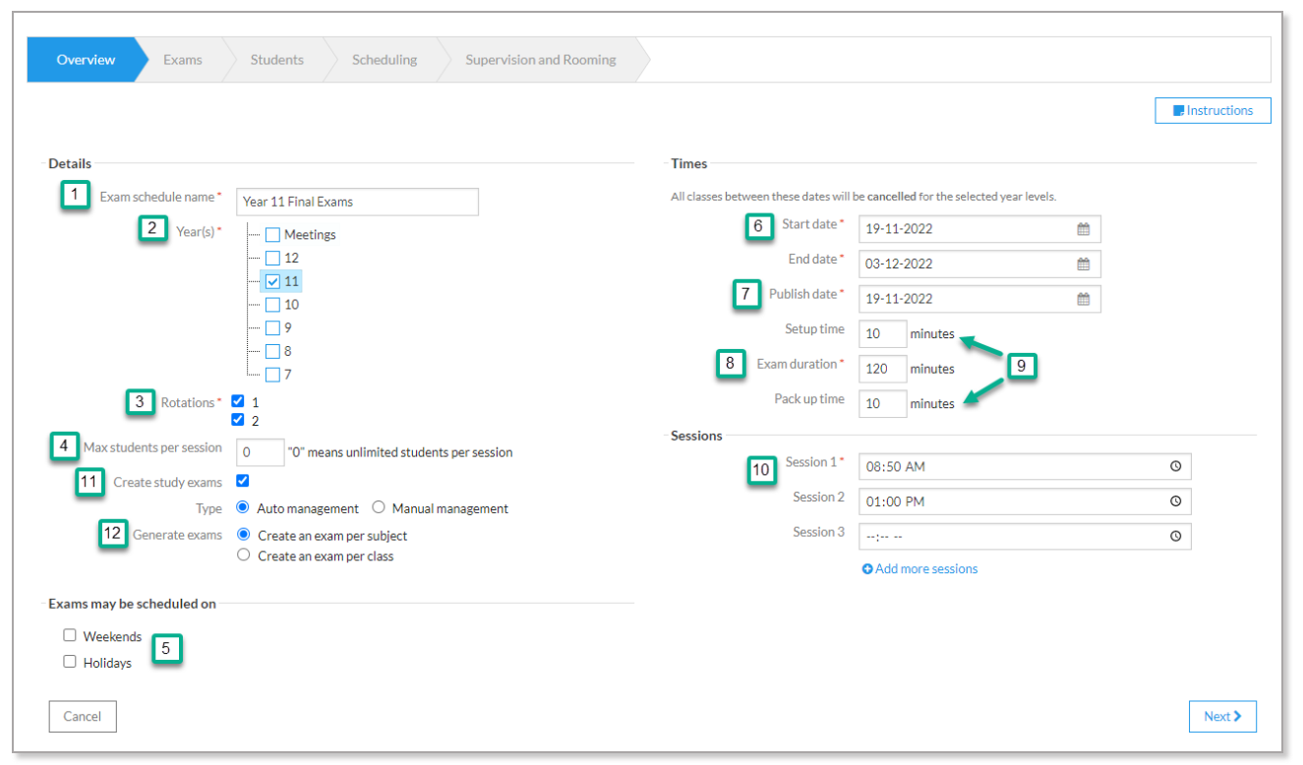Check the Year 10 checkbox

pyautogui.click(x=272, y=305)
